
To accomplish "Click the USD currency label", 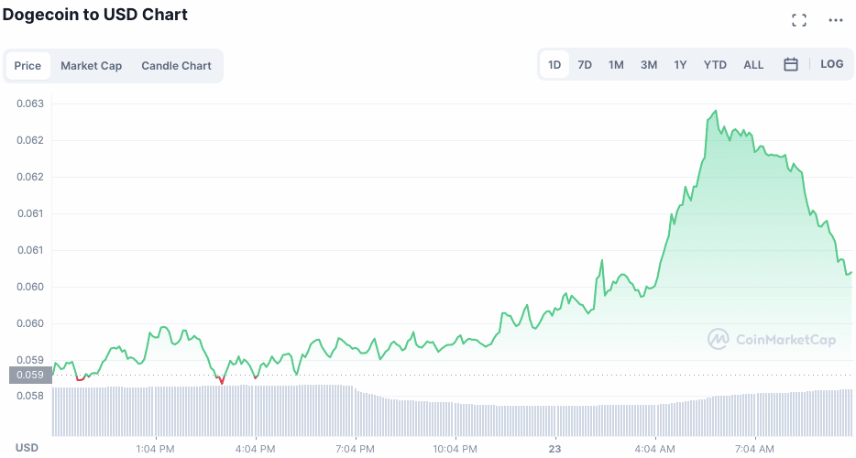I will (27, 448).
